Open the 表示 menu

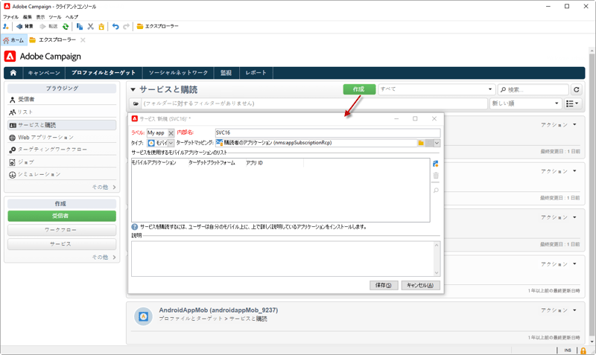[x=41, y=17]
